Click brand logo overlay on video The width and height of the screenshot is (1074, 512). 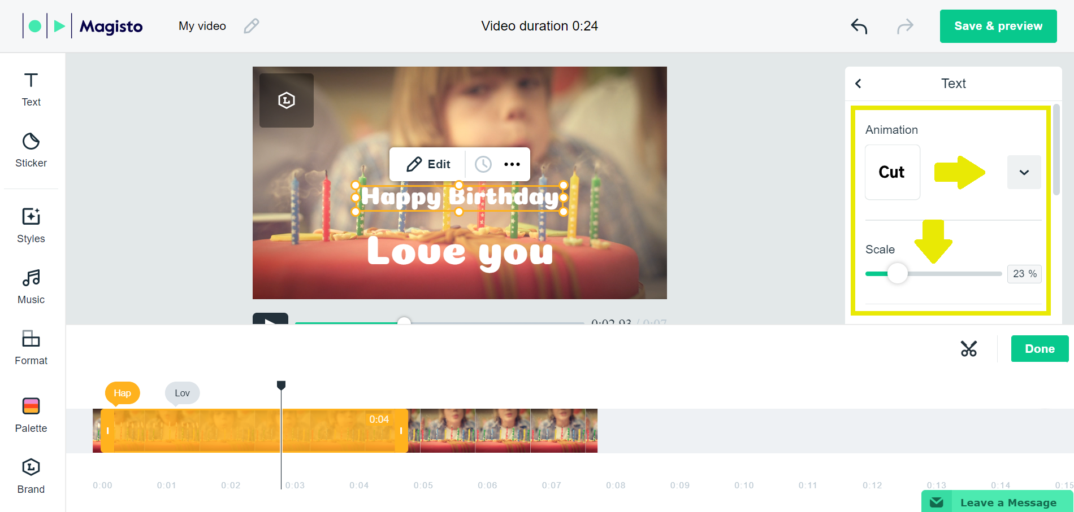[x=287, y=100]
